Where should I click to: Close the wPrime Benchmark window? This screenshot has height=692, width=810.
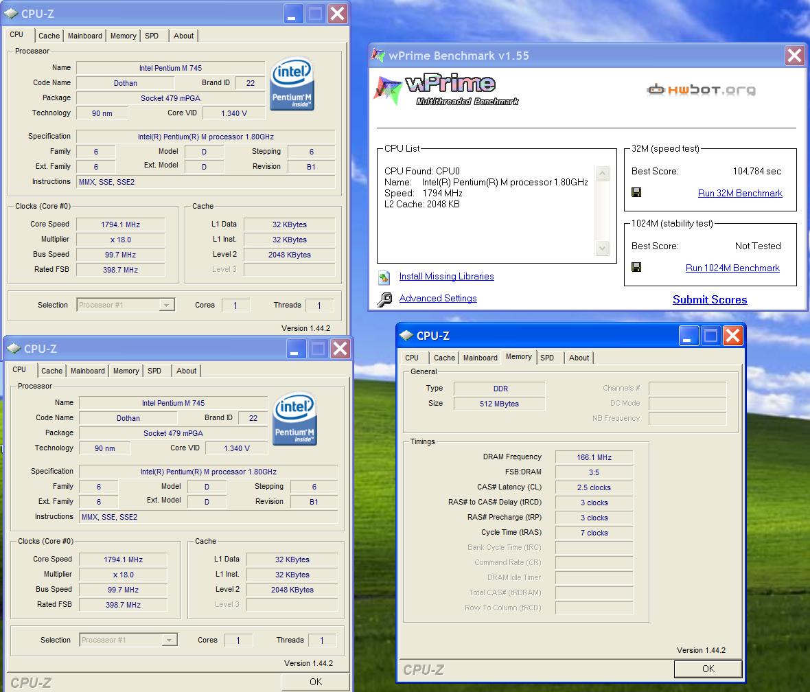pyautogui.click(x=794, y=56)
